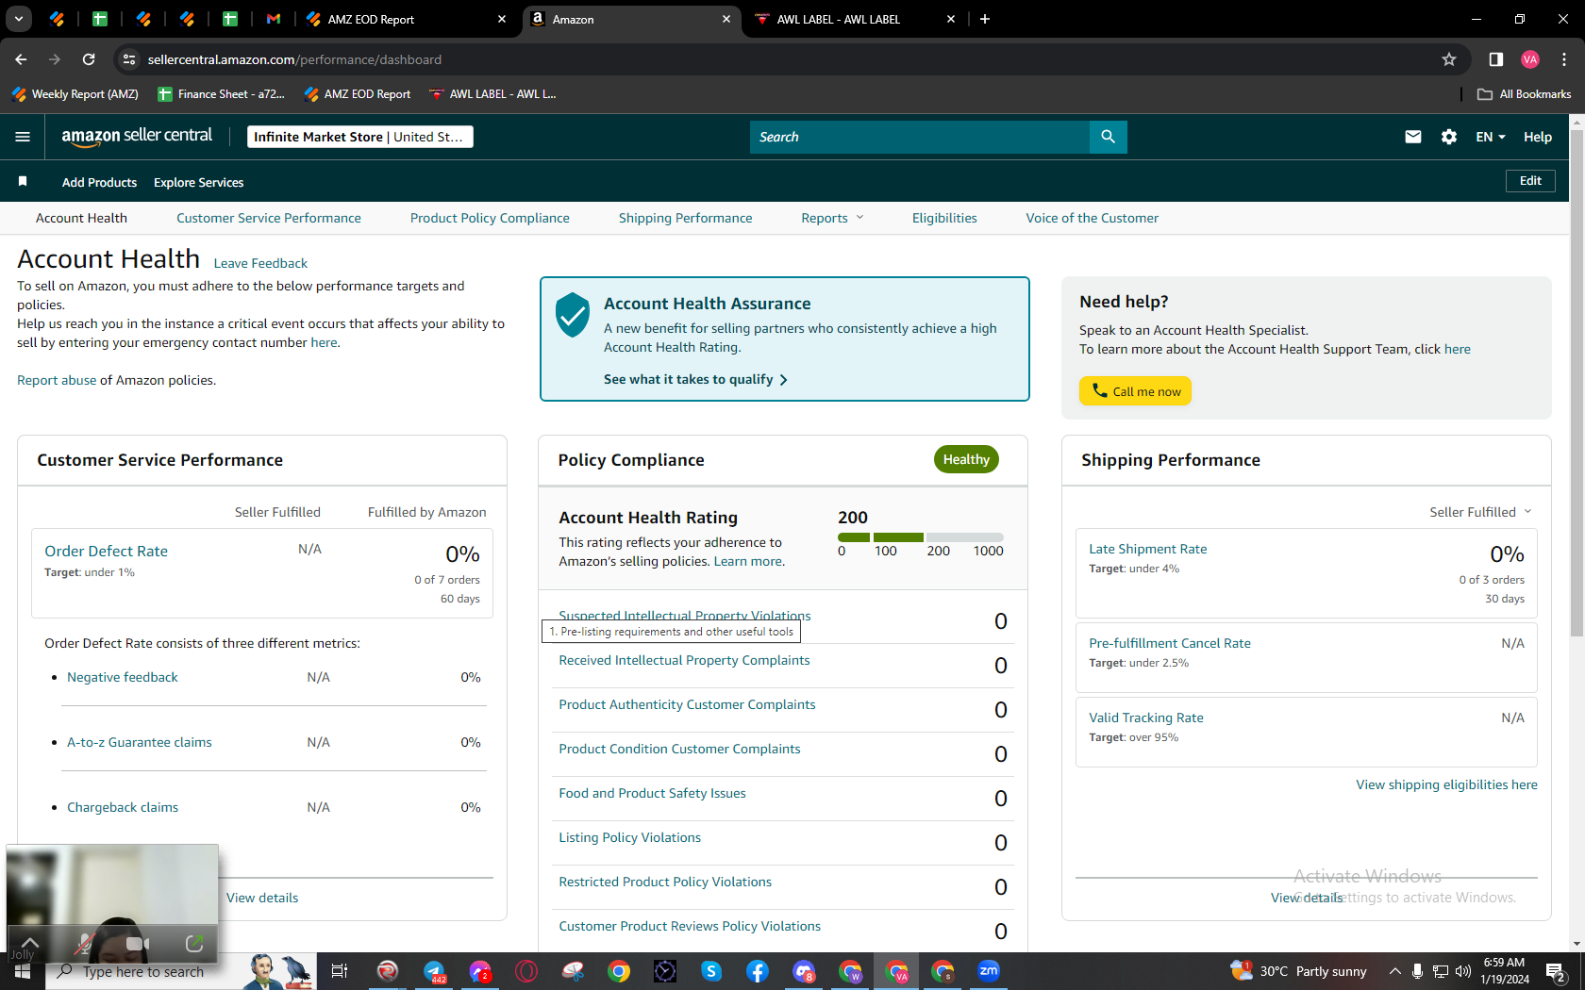Screen dimensions: 1585x990
Task: Click the Seller Central search field
Action: coord(920,137)
